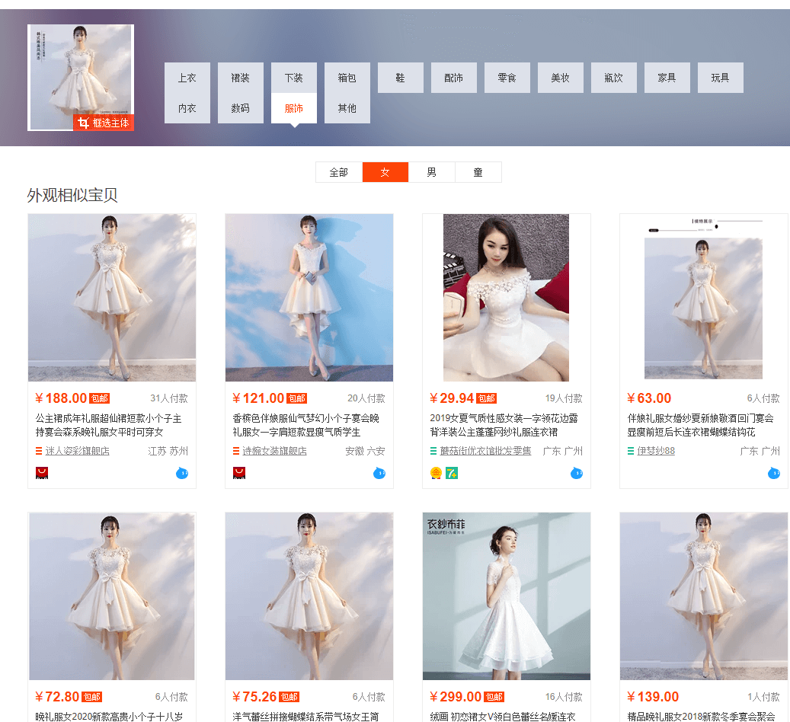This screenshot has height=722, width=790.
Task: Choose the 全部 gender filter
Action: pos(338,172)
